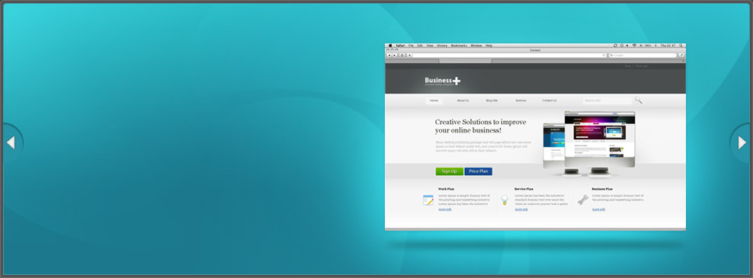Click the browser address bar
Viewport: 753px width, 278px height.
(x=510, y=55)
